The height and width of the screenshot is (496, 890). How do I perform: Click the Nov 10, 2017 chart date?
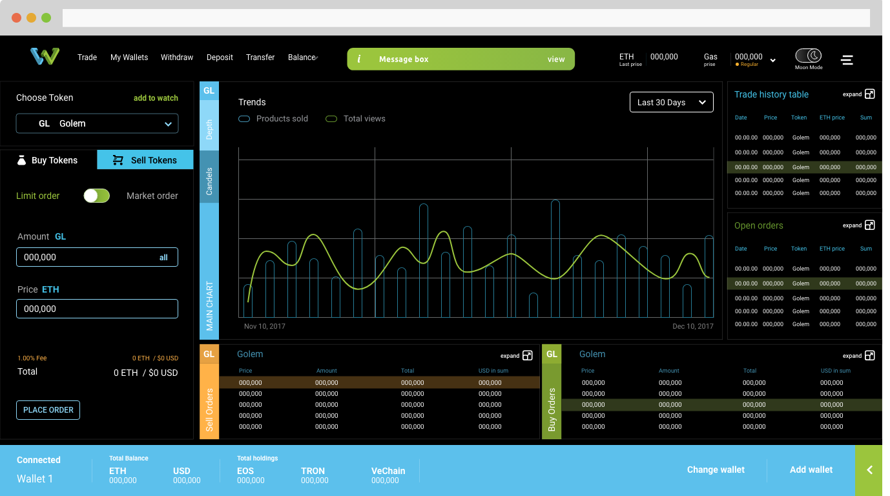[265, 326]
